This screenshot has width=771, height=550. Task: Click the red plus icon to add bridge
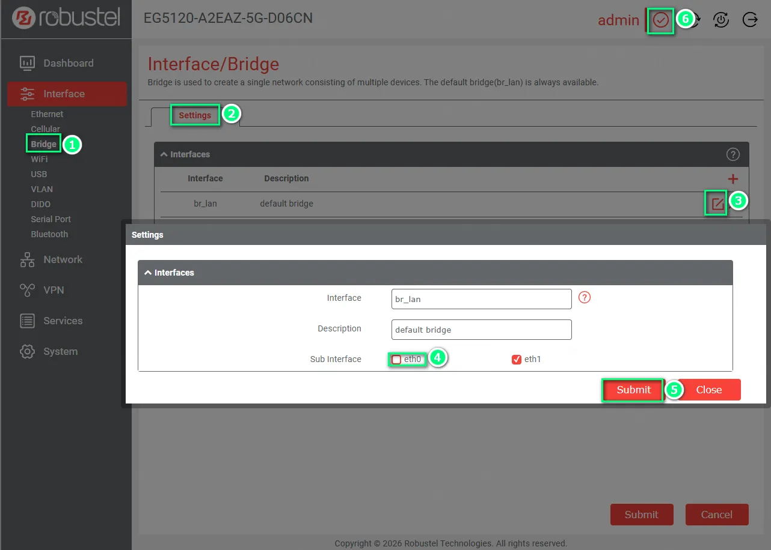733,179
